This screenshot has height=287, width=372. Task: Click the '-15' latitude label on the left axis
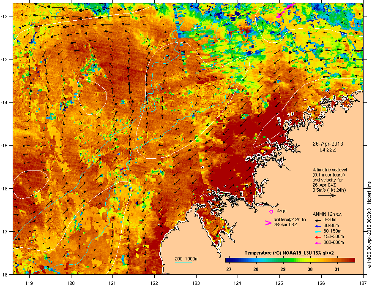[x=5, y=145]
